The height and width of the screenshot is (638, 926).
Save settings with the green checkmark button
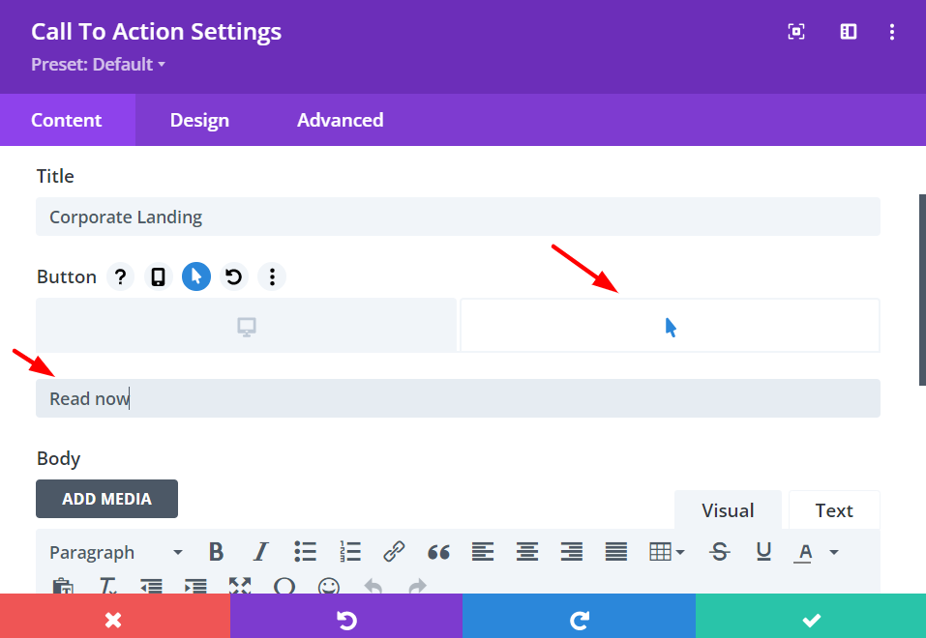tap(811, 619)
